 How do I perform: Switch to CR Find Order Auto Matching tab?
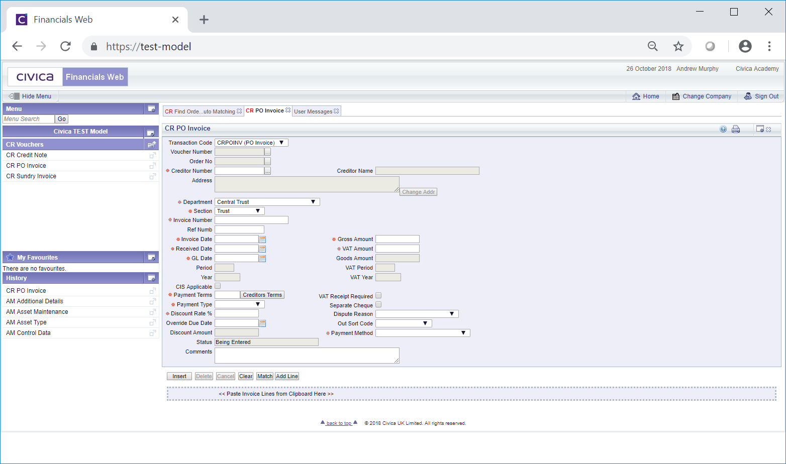[x=200, y=111]
